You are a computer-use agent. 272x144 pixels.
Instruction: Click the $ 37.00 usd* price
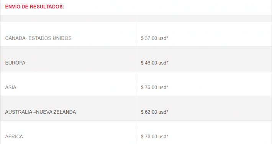pyautogui.click(x=154, y=38)
